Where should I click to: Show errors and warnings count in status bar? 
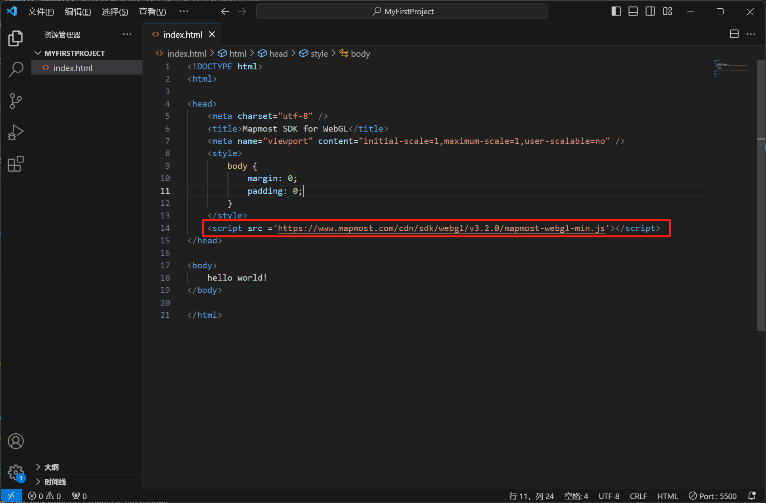pos(44,496)
